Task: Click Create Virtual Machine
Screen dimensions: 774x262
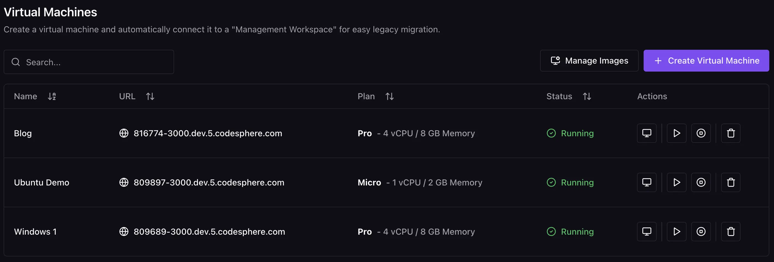Action: (706, 60)
